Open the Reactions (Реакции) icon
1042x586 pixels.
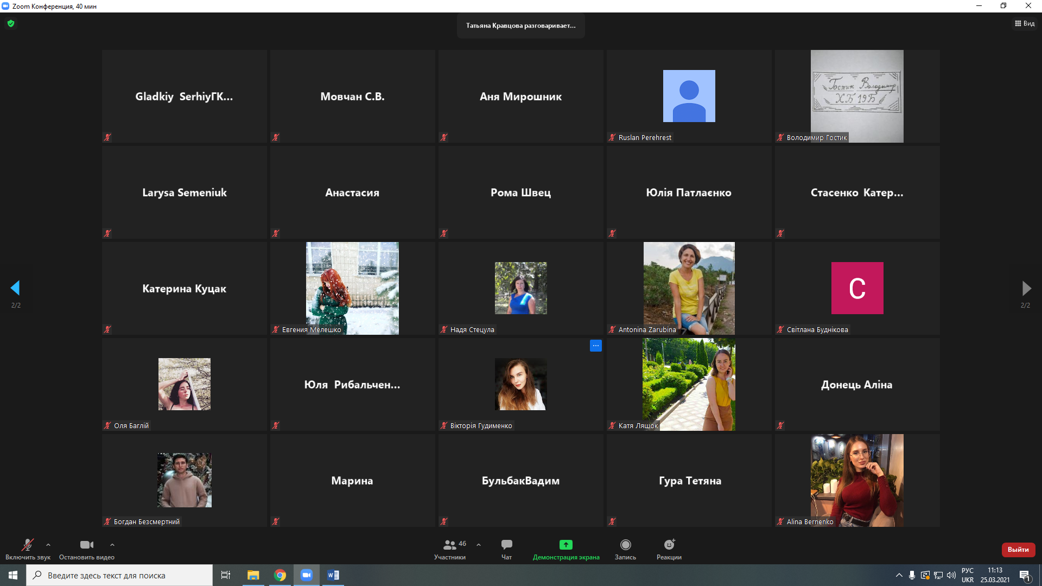(669, 545)
